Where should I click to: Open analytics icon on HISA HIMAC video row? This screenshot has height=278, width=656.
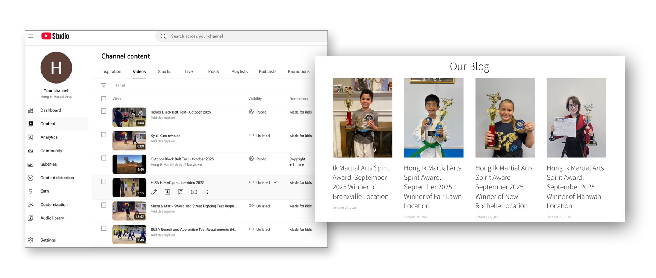pyautogui.click(x=167, y=192)
